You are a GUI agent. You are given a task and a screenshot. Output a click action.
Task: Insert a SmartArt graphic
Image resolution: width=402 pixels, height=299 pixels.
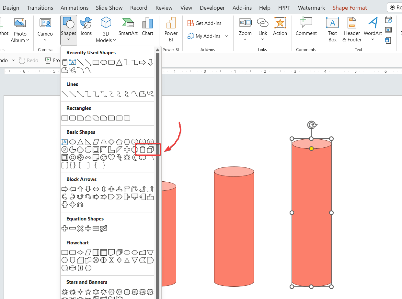[x=128, y=28]
